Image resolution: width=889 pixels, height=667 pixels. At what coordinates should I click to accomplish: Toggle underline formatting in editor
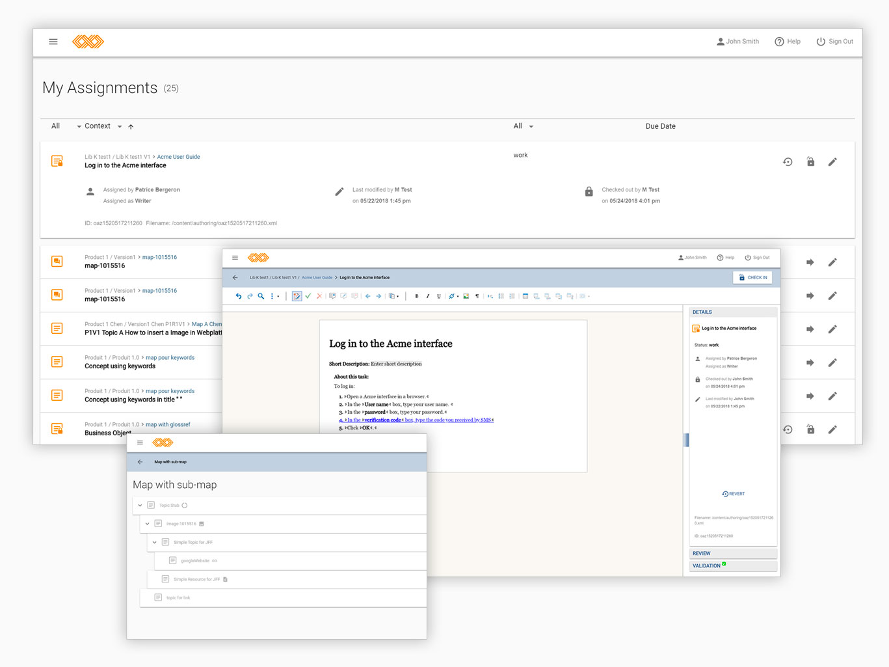(x=439, y=296)
